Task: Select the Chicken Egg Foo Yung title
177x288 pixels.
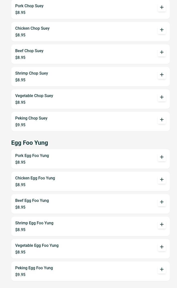Action: pyautogui.click(x=35, y=178)
